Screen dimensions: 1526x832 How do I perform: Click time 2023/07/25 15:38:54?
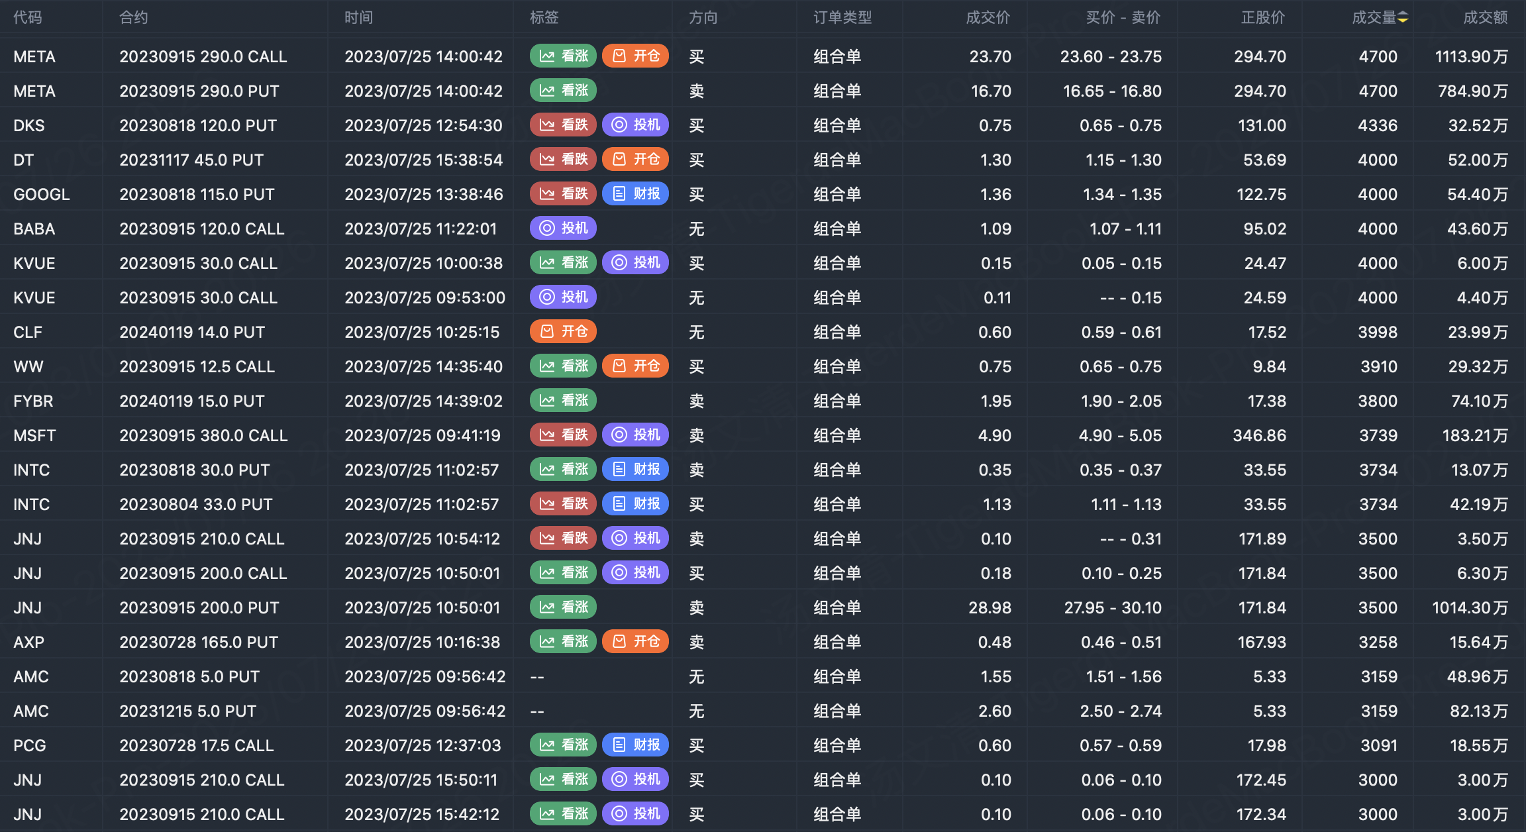[423, 160]
